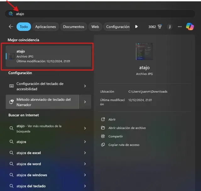
Task: Click the Copiar ruta de acceso icon
Action: [103, 145]
